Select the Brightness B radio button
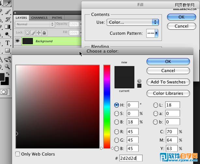Screen dimensions: 200x164 pos(117,122)
